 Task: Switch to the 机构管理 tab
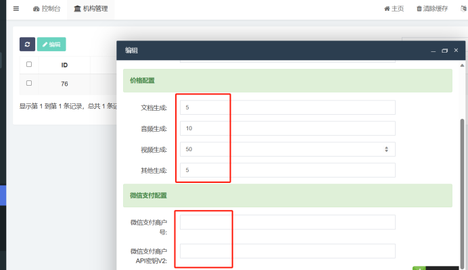click(91, 9)
